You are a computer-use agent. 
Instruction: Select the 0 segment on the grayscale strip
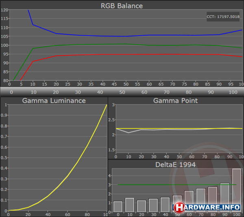tap(11, 92)
